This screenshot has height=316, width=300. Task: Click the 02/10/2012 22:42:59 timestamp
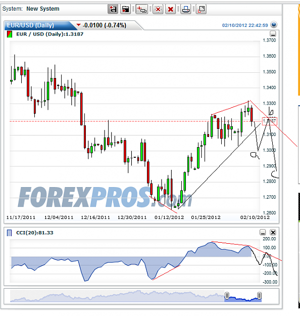pyautogui.click(x=245, y=25)
